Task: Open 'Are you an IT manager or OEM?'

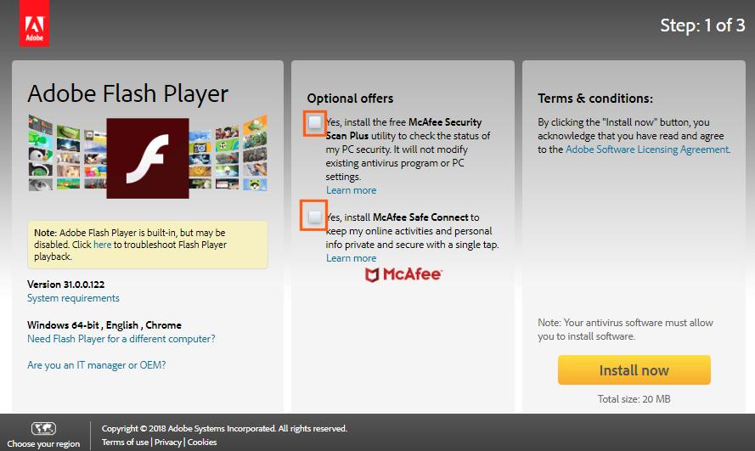Action: click(96, 365)
